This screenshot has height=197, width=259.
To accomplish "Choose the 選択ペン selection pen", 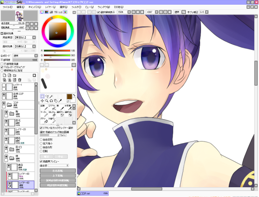I will coord(60,114).
